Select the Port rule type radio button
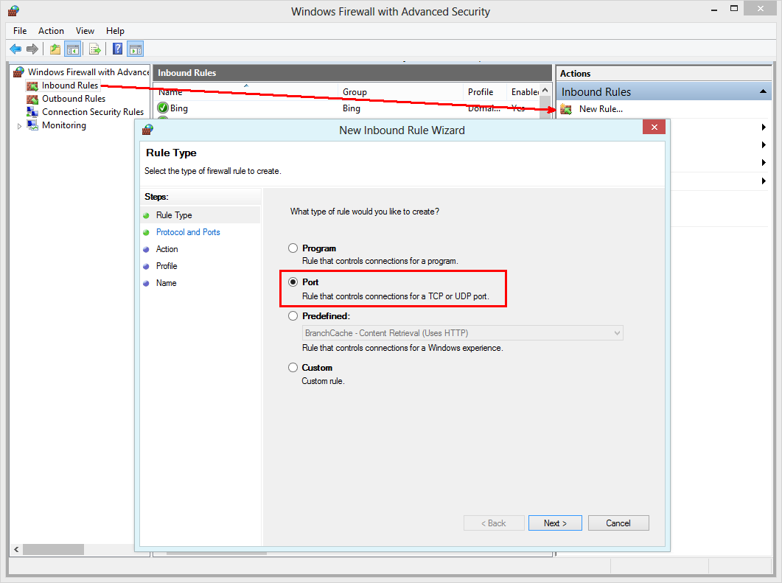Viewport: 782px width, 583px height. click(293, 282)
